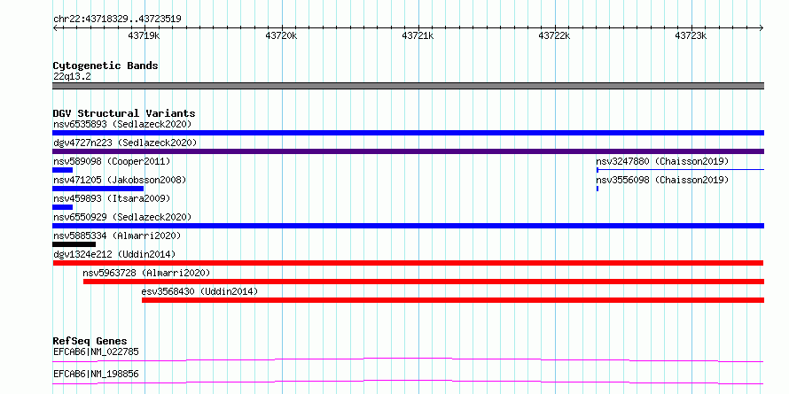Click the chr22:43718329..43723519 coordinates label
This screenshot has width=789, height=394.
click(117, 19)
